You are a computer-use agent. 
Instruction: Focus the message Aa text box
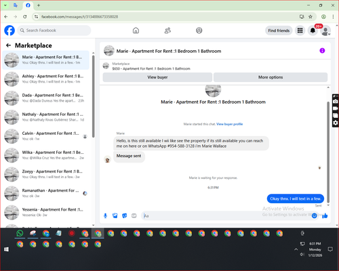click(226, 216)
